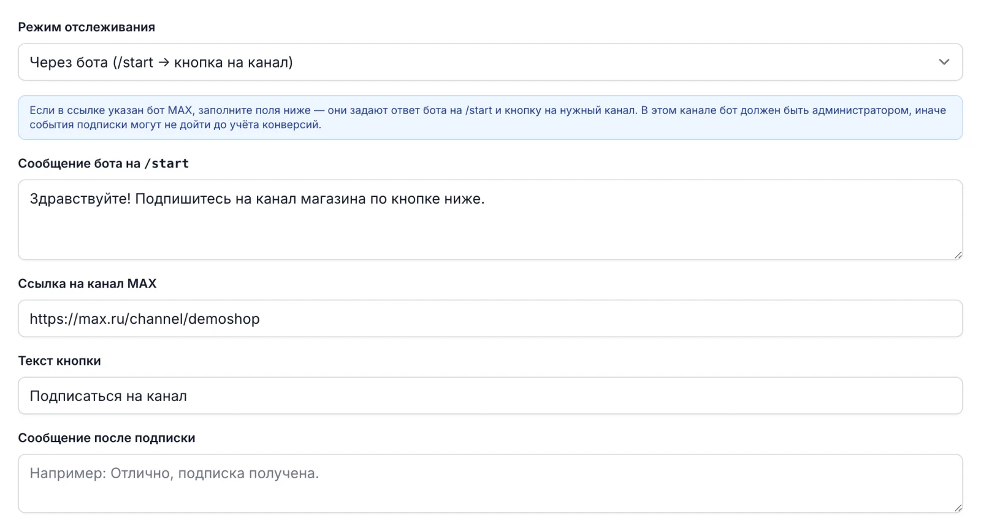Open the Режим отслеживания dropdown
Screen dimensions: 981x531
click(490, 62)
